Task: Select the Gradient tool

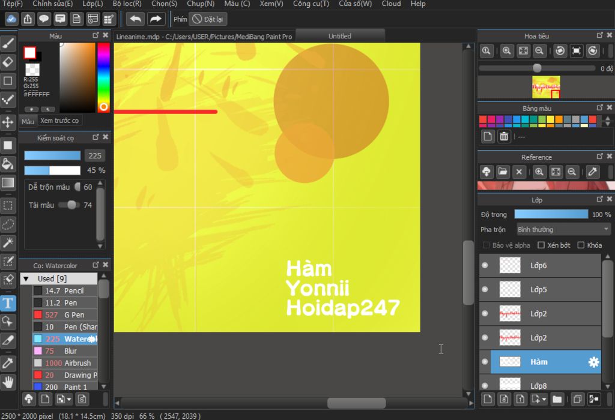Action: click(8, 182)
